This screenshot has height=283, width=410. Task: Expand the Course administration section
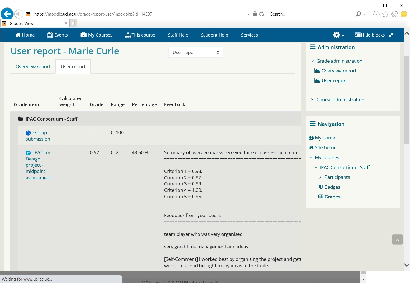pos(312,100)
